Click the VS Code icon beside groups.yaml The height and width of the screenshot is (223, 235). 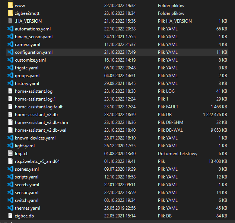click(x=10, y=76)
